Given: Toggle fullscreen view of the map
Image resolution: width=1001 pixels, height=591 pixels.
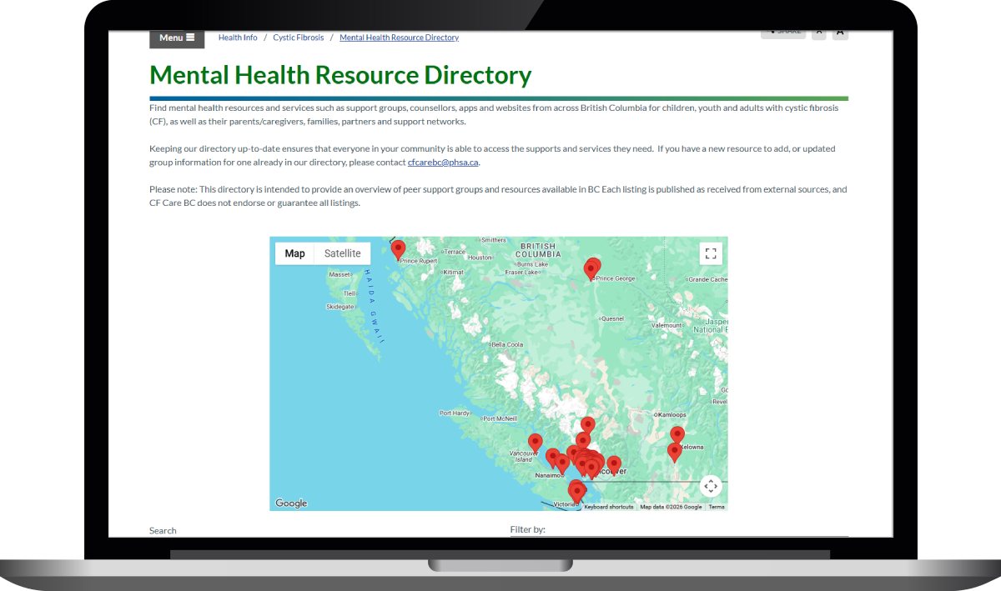Looking at the screenshot, I should tap(711, 253).
